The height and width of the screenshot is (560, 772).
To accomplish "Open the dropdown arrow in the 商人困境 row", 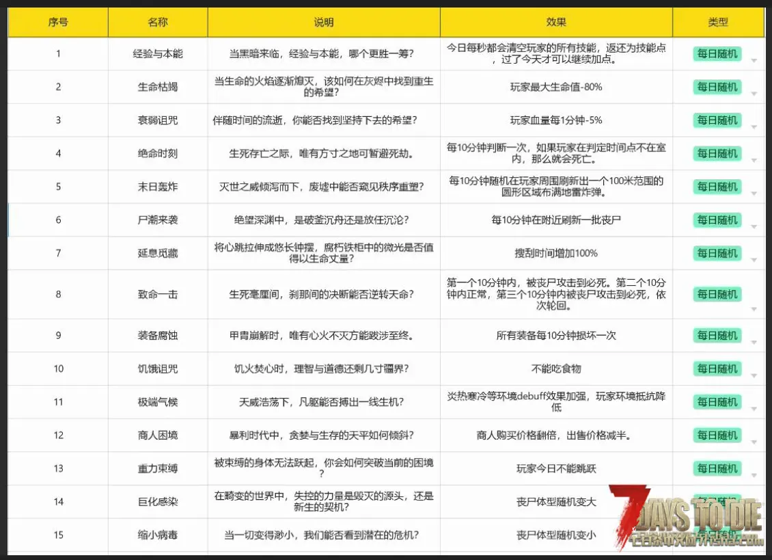I will tap(754, 442).
